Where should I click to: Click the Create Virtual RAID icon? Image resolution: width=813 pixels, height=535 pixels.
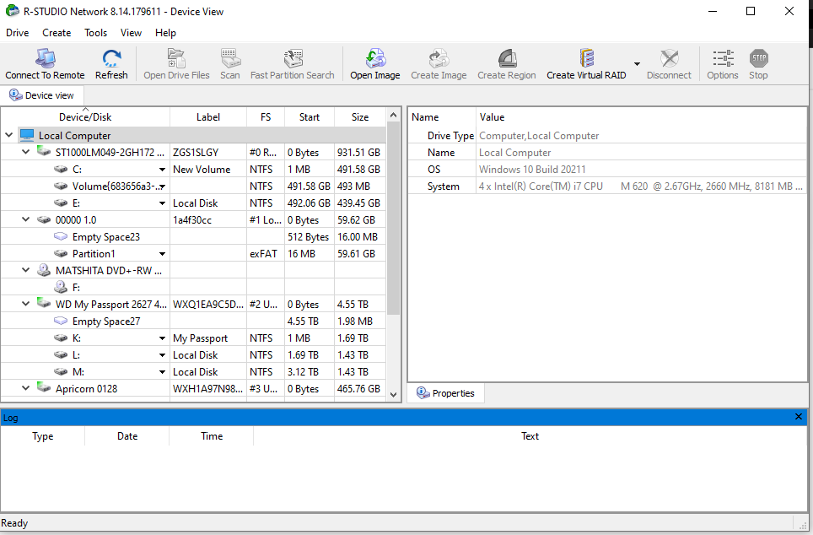point(586,58)
